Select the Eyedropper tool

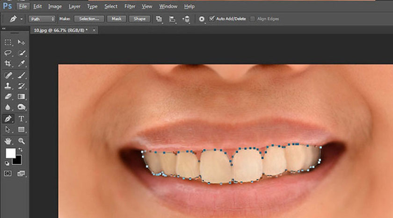22,64
